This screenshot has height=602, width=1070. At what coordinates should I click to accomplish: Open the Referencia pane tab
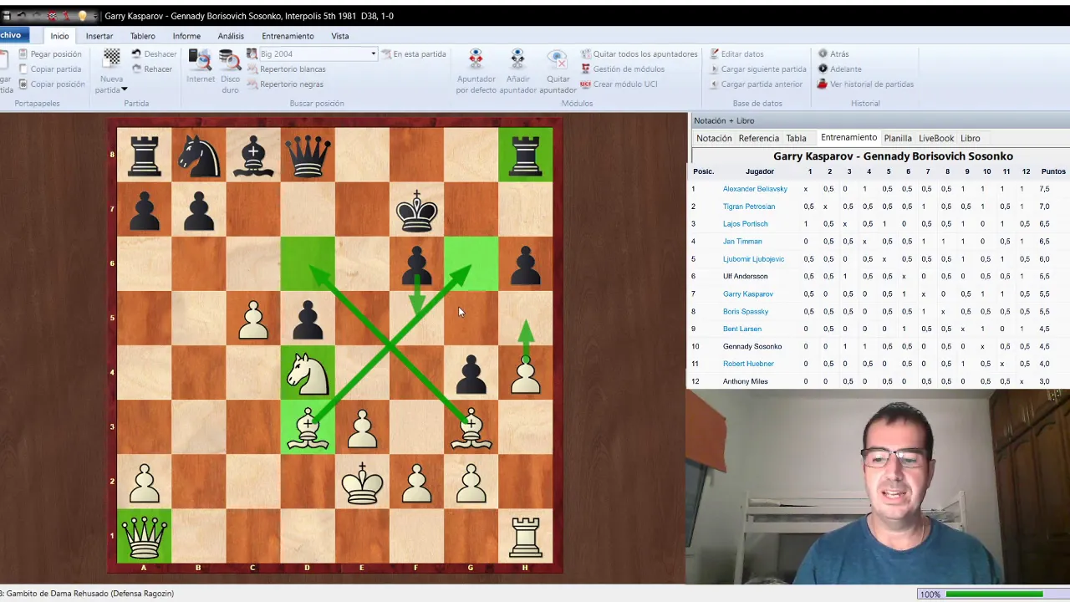click(759, 138)
